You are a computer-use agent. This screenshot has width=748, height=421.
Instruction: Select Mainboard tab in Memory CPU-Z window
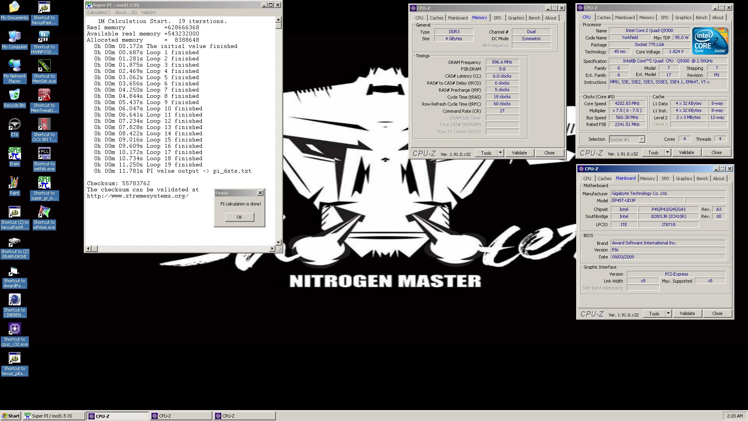457,18
